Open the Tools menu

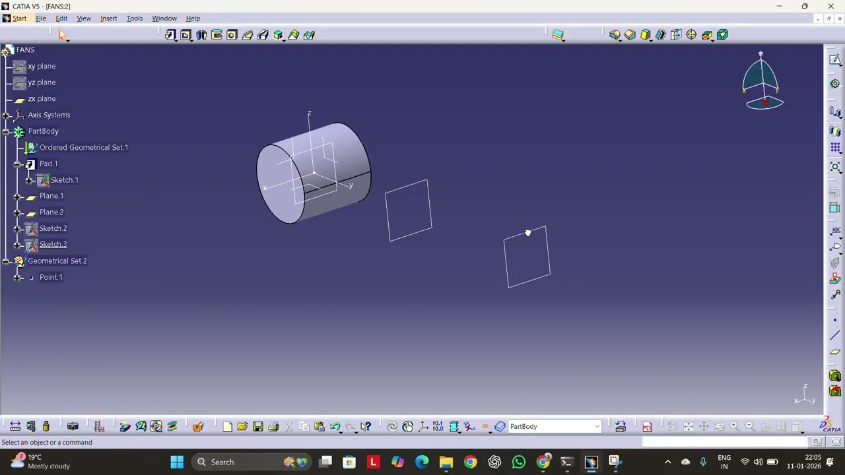135,18
